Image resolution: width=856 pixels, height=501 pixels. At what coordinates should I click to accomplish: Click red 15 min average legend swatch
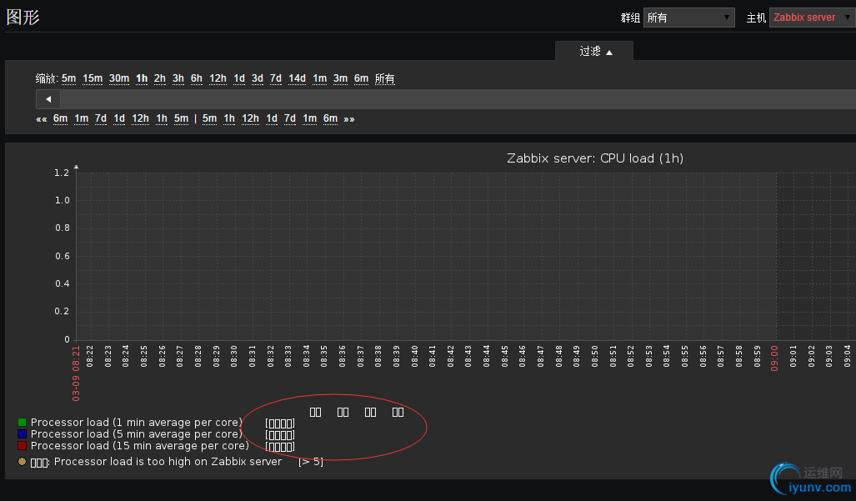click(22, 446)
